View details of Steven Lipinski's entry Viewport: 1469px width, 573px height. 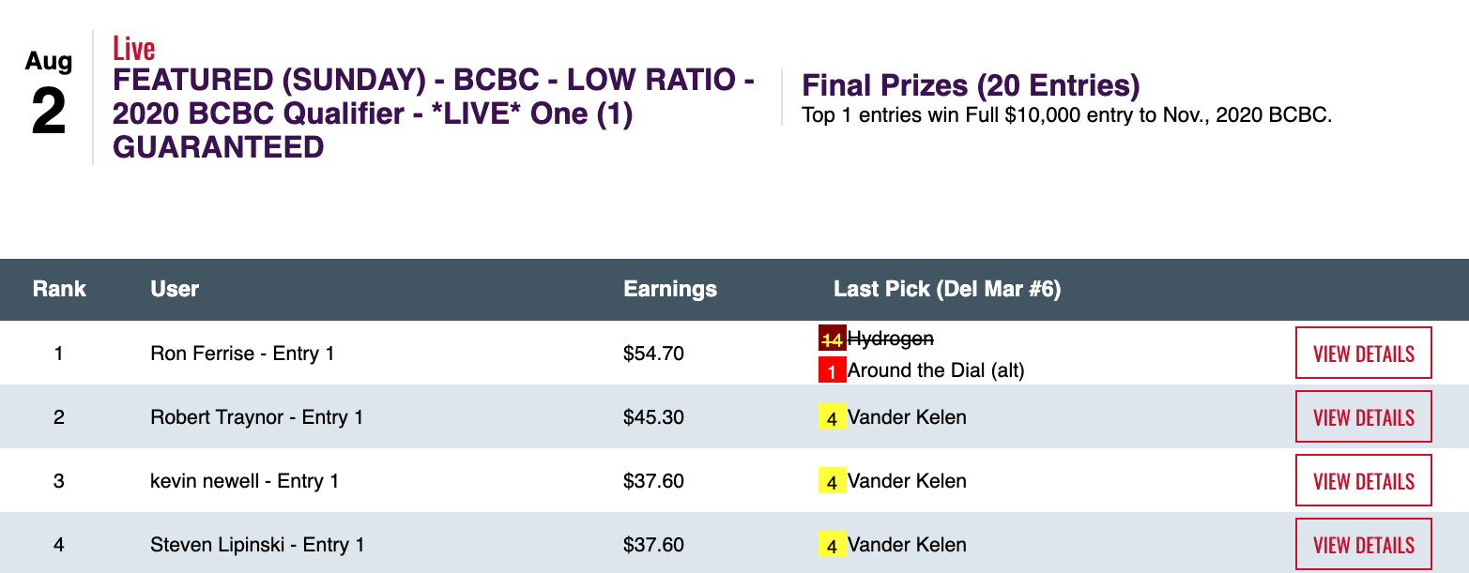(x=1363, y=545)
